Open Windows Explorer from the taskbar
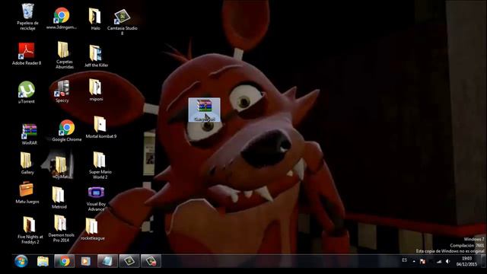This screenshot has width=487, height=274. [x=43, y=261]
